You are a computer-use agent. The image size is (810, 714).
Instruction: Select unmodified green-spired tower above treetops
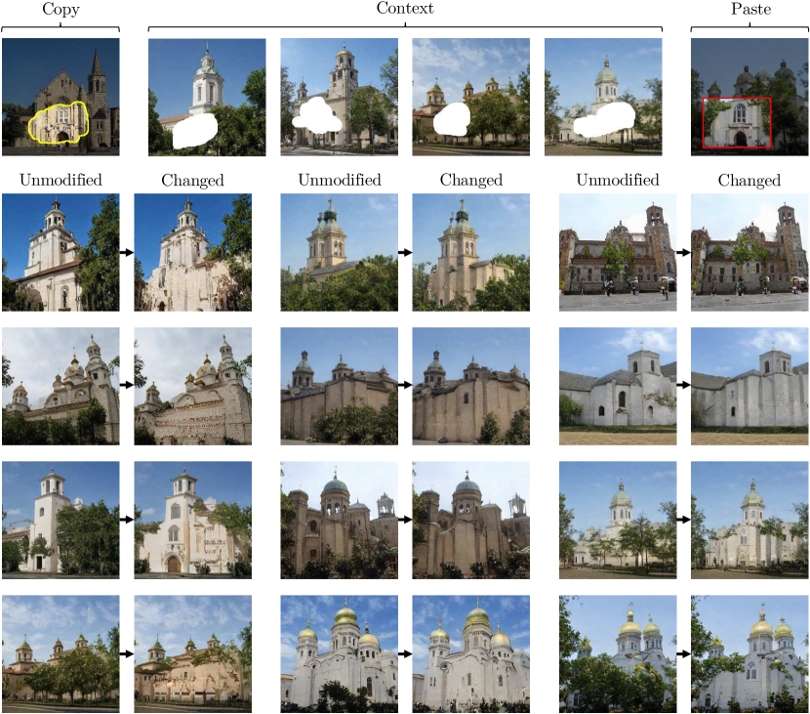[340, 252]
